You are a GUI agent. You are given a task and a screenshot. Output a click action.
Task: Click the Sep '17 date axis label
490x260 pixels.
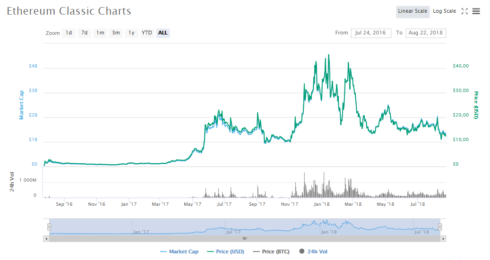(257, 204)
